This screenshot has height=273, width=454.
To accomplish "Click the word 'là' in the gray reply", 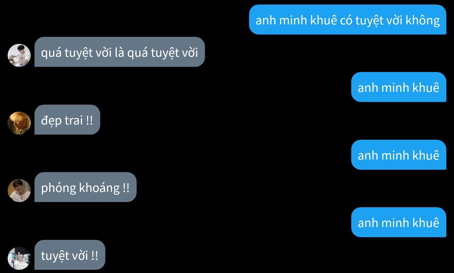I will 119,52.
